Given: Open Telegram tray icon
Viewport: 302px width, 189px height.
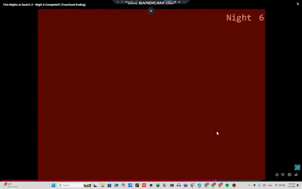Looking at the screenshot, I should click(254, 185).
